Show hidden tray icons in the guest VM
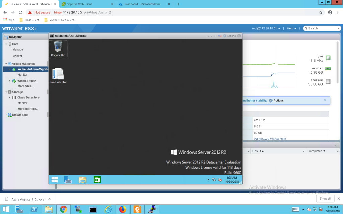 click(208, 180)
